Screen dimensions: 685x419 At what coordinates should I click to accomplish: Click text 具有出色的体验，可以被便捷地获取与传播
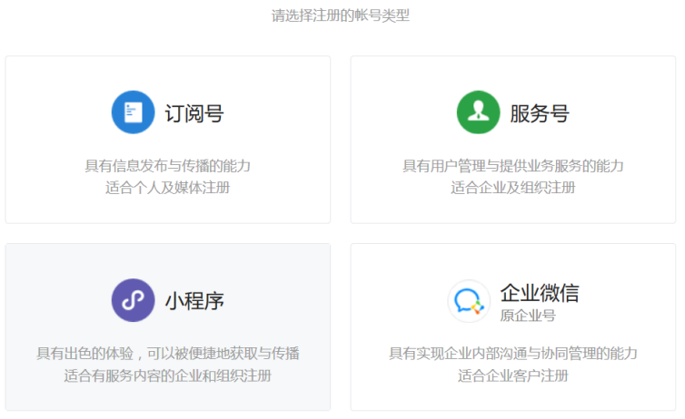pos(168,353)
